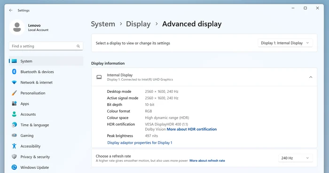Click the Accessibility figure icon

(x=14, y=146)
